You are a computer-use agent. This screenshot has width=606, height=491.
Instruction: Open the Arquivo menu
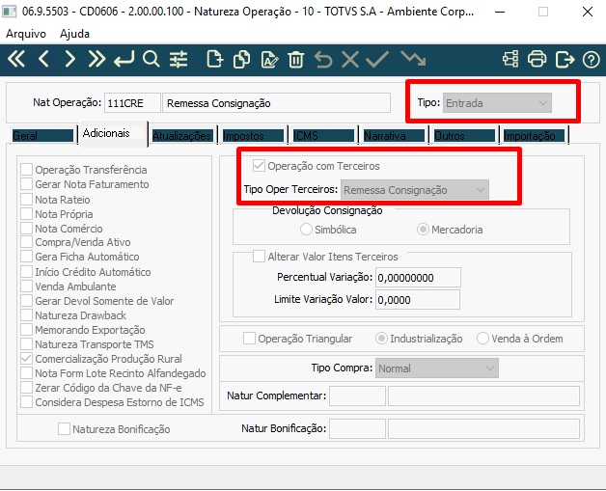[x=26, y=34]
